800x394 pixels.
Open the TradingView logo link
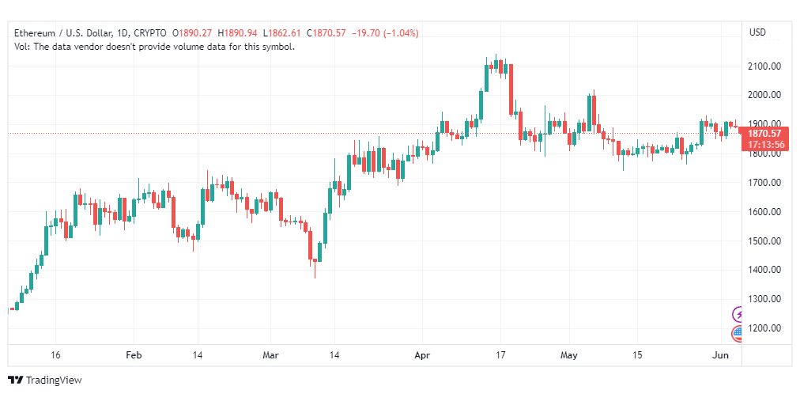point(45,380)
